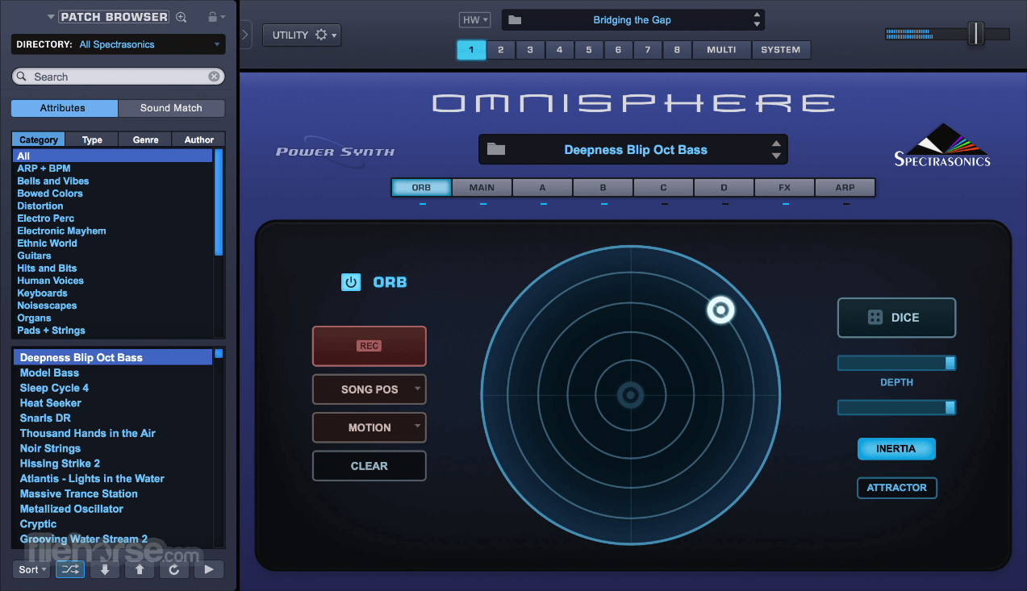Open the Bridging the Gap multi name menu
Screen dimensions: 1027x591
click(x=632, y=20)
